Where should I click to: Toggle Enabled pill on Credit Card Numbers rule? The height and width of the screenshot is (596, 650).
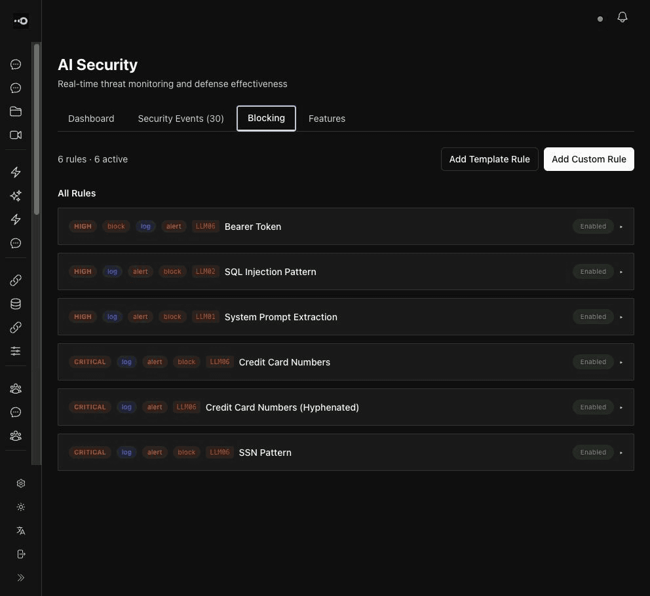coord(593,362)
